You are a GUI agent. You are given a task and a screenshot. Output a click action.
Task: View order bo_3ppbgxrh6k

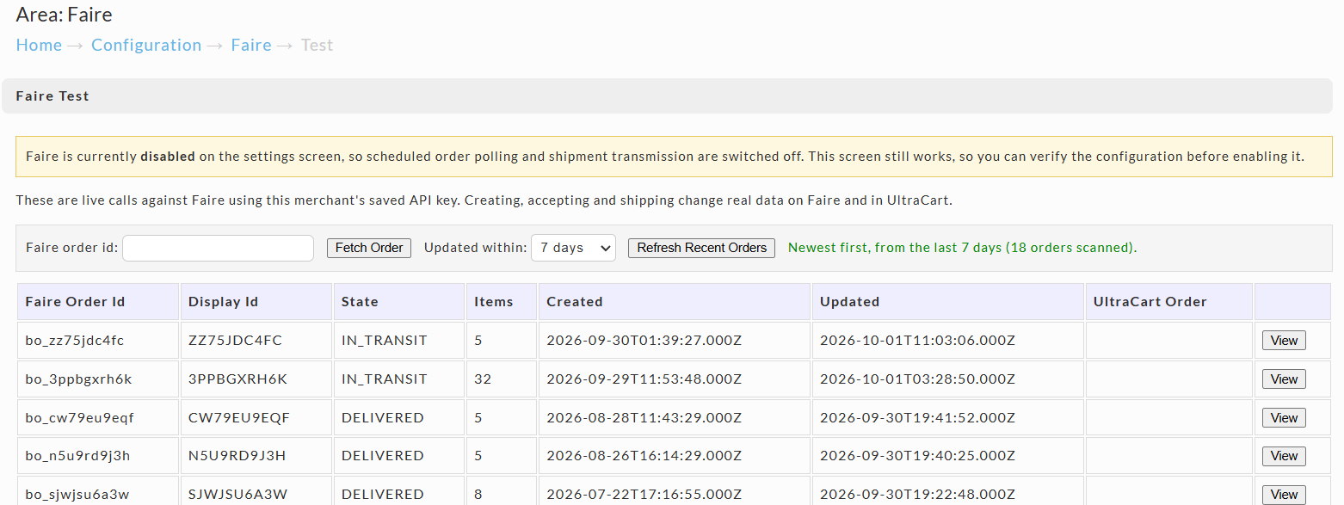(1284, 379)
